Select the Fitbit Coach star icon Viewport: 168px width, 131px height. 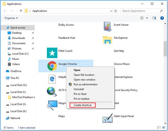tap(52, 53)
